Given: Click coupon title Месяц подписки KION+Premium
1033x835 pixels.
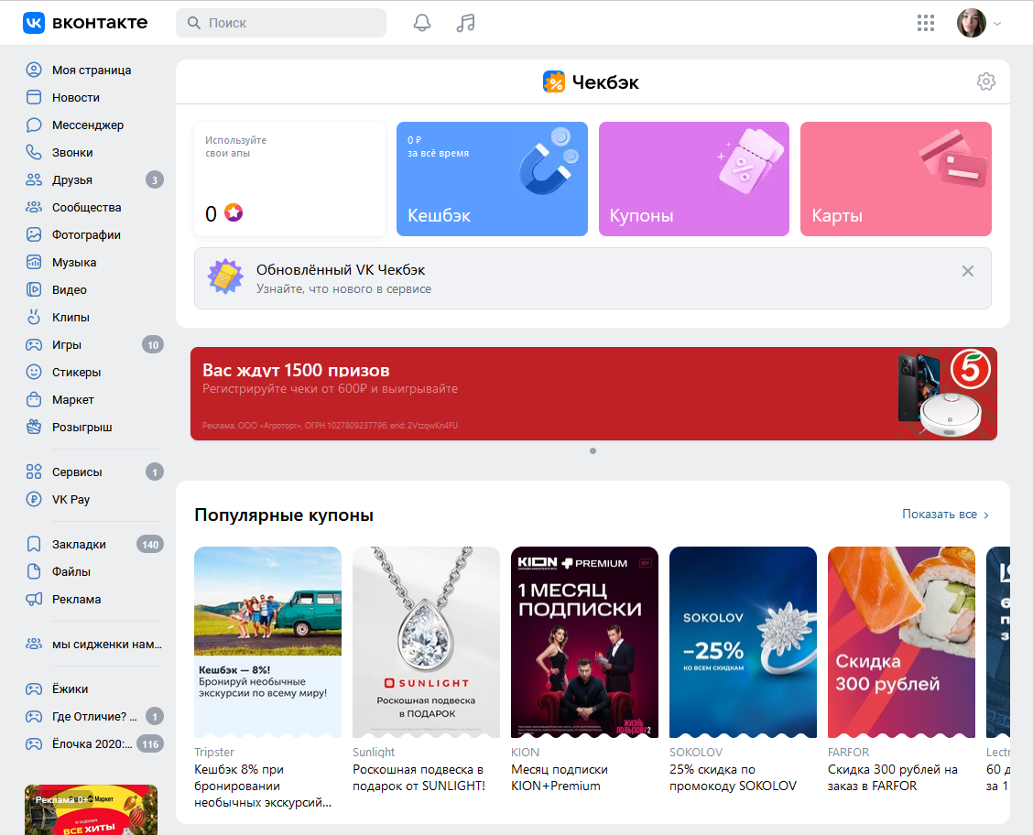Looking at the screenshot, I should (560, 777).
